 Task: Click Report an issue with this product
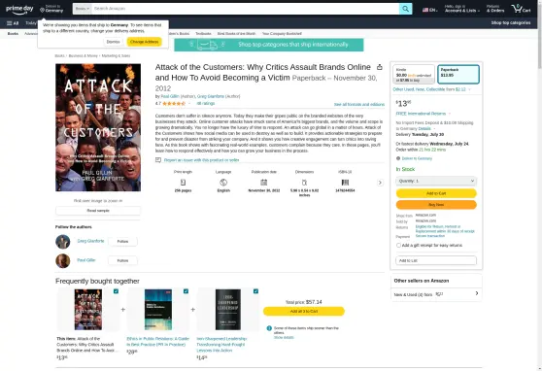pos(201,160)
